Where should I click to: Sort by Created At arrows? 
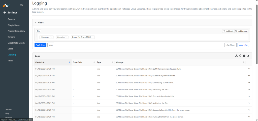point(70,63)
